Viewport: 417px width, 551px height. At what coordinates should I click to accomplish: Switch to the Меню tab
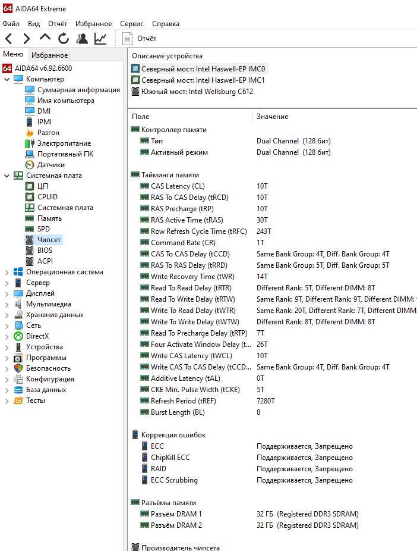13,54
